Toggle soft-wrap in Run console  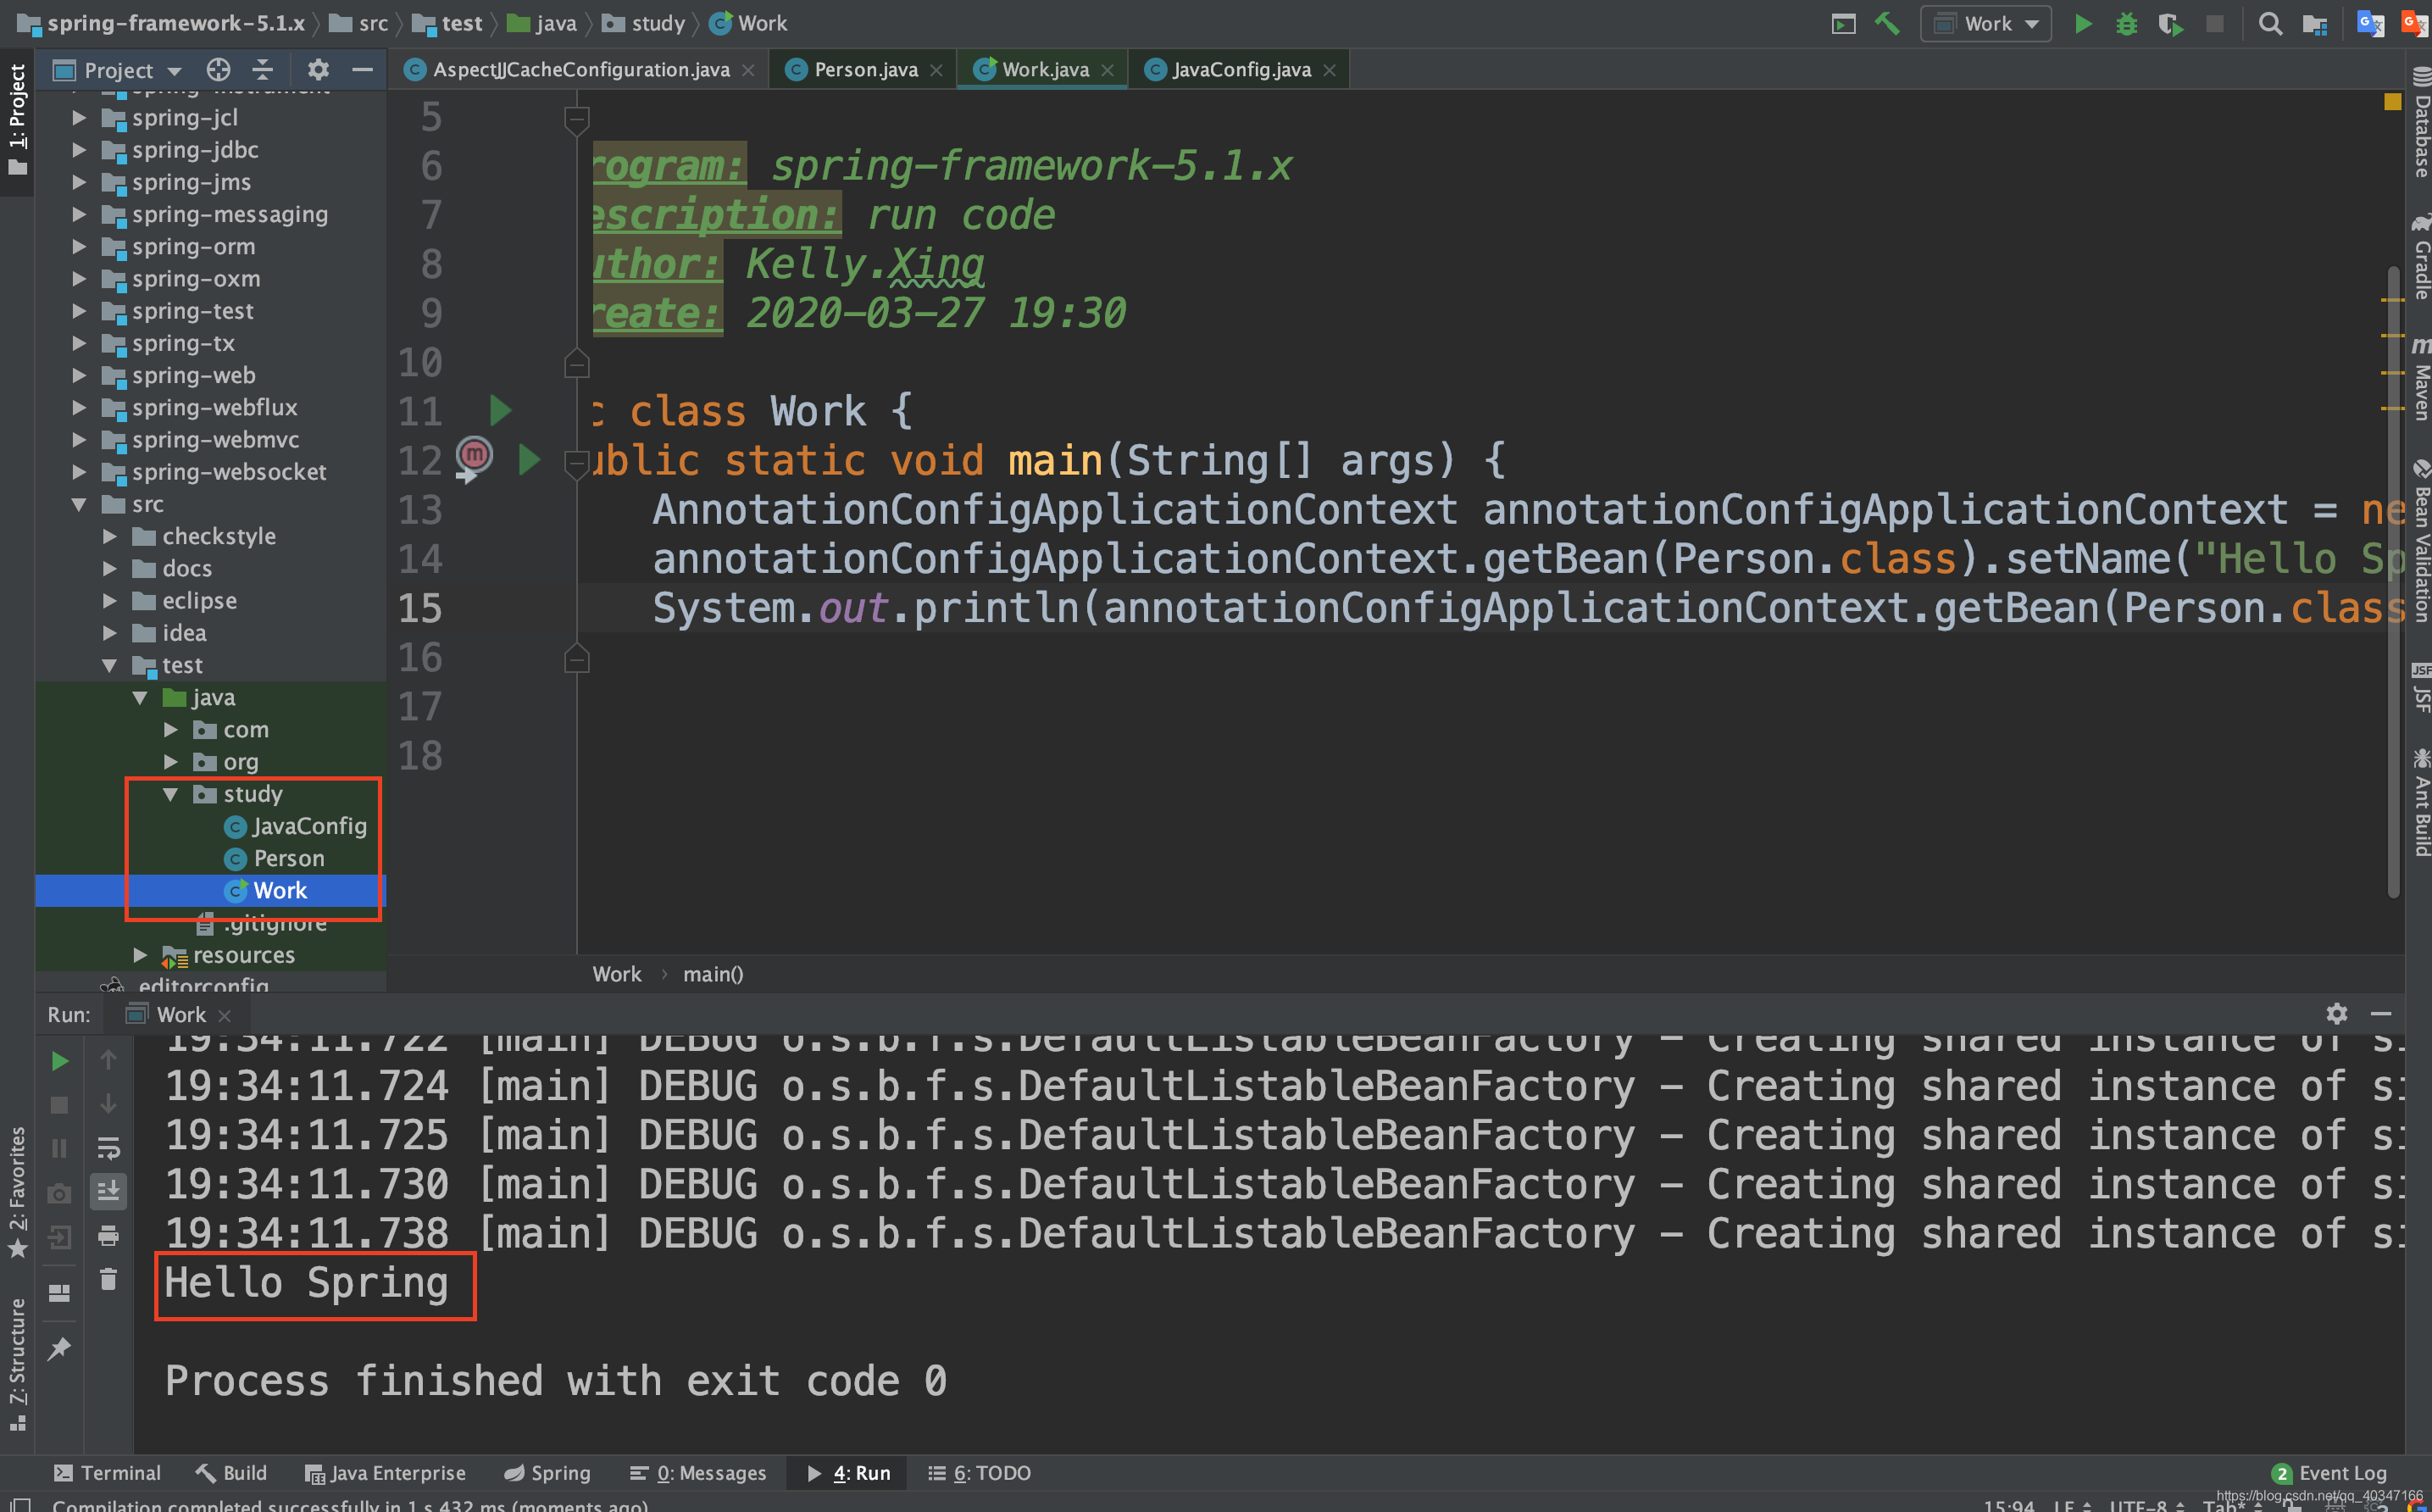click(108, 1148)
